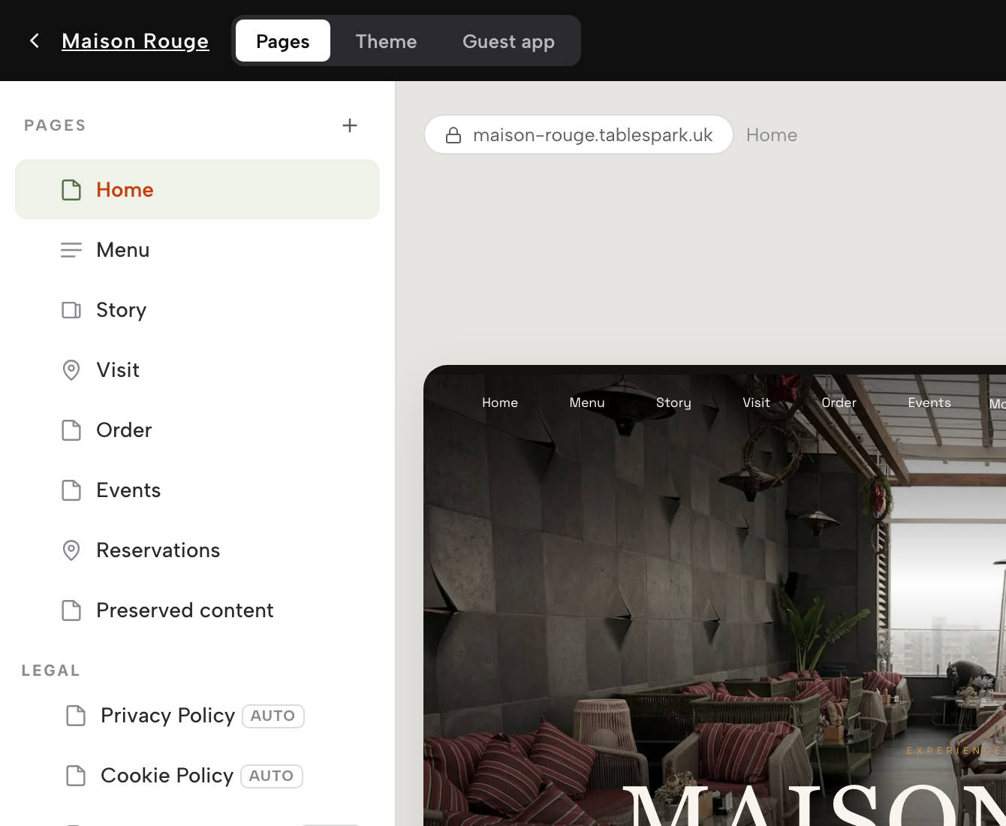Image resolution: width=1006 pixels, height=826 pixels.
Task: Click Visit in the preview navigation
Action: coord(756,402)
